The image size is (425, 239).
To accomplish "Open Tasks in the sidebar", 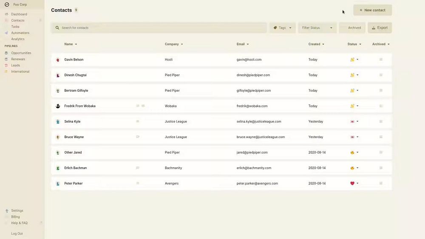I will coord(15,26).
